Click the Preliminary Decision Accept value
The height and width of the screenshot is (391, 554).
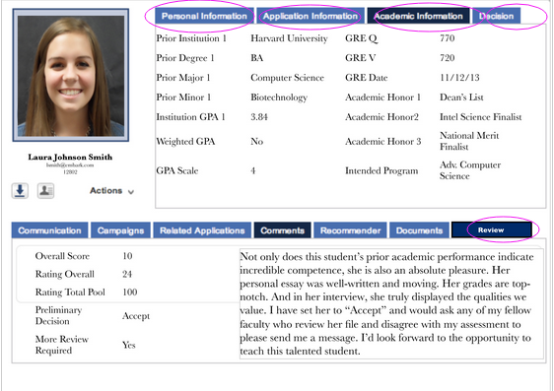(x=136, y=316)
